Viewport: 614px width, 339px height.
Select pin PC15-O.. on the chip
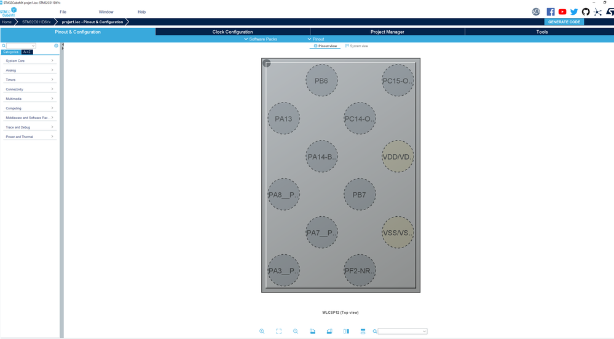(x=398, y=80)
